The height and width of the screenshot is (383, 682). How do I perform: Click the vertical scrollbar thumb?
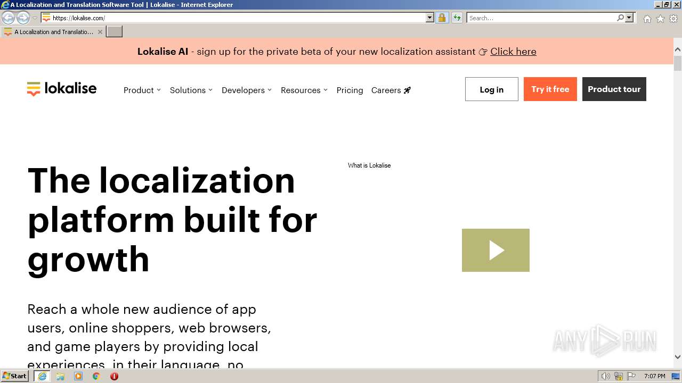tap(678, 63)
